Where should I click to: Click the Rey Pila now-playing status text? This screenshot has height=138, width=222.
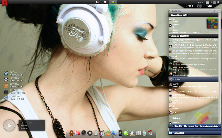196,126
